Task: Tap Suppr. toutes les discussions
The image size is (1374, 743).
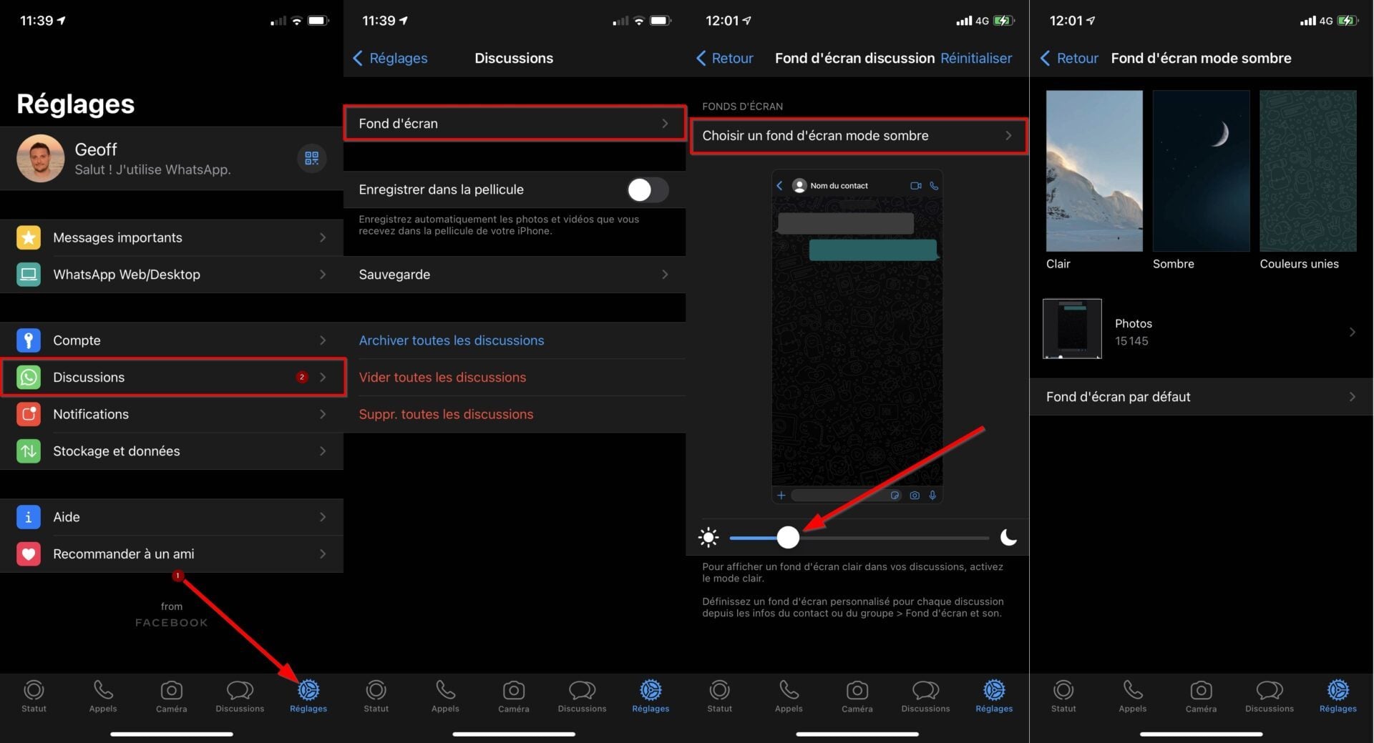Action: (446, 414)
